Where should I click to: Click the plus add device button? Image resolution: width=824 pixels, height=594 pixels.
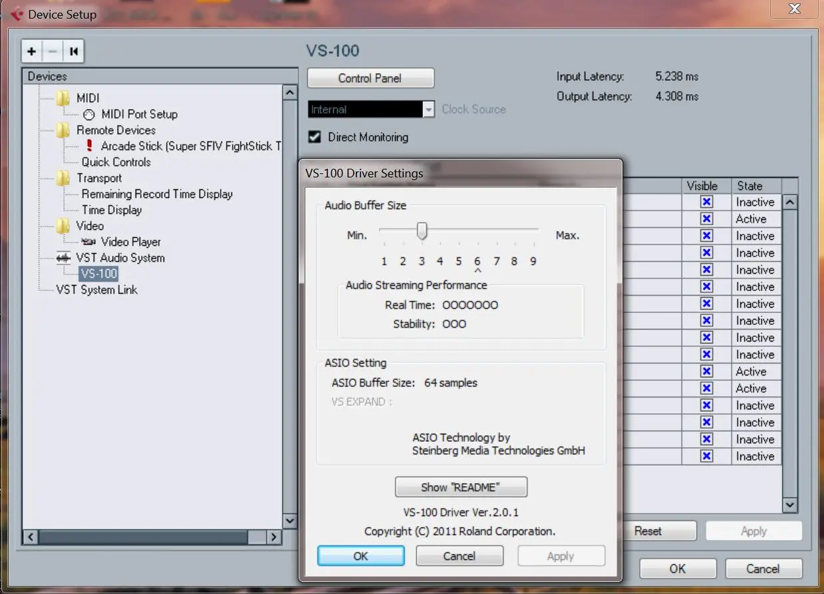[31, 51]
